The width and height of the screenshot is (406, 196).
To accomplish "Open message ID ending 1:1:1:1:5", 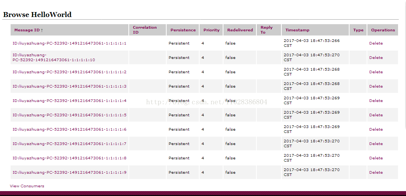I will [x=69, y=115].
